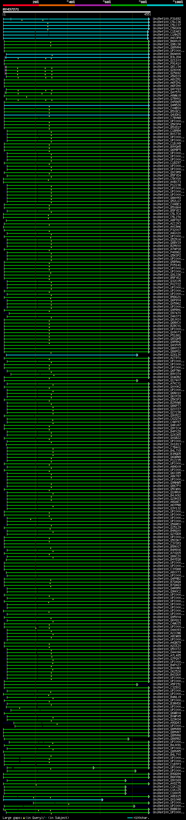Open hit UniRef100_C5KU09
The image size is (186, 820).
pos(167,28)
